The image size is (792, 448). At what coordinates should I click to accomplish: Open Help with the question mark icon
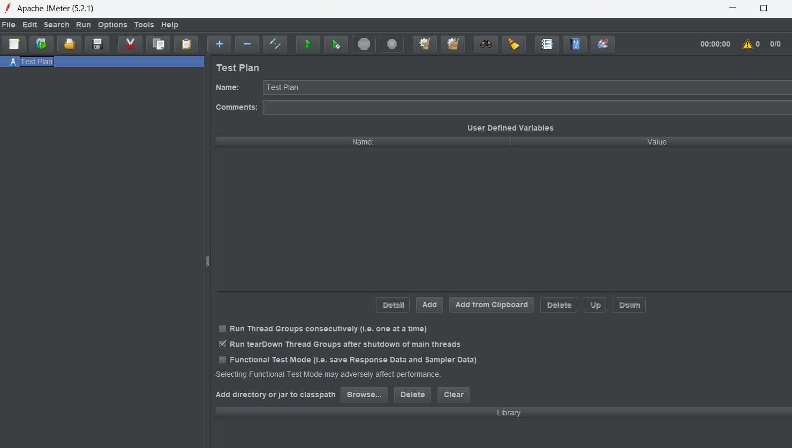pos(575,44)
